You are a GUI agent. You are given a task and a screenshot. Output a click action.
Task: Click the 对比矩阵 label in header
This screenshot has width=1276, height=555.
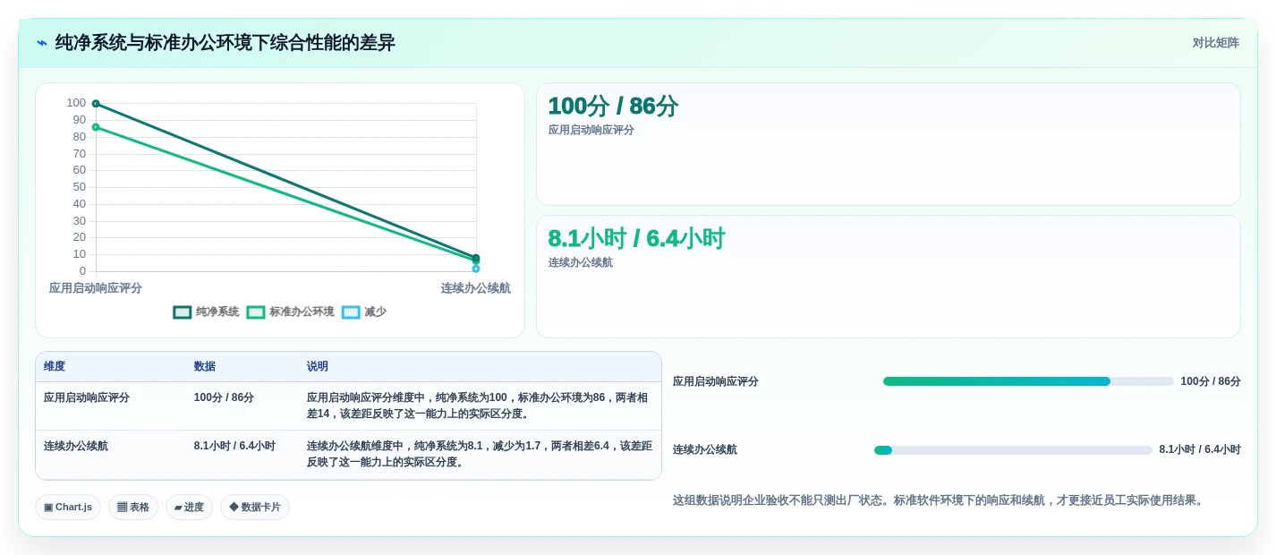(x=1215, y=43)
